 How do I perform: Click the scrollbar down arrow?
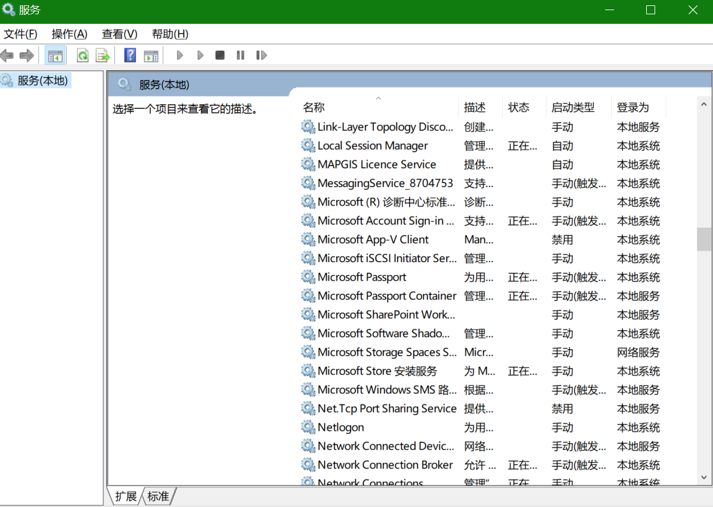704,477
